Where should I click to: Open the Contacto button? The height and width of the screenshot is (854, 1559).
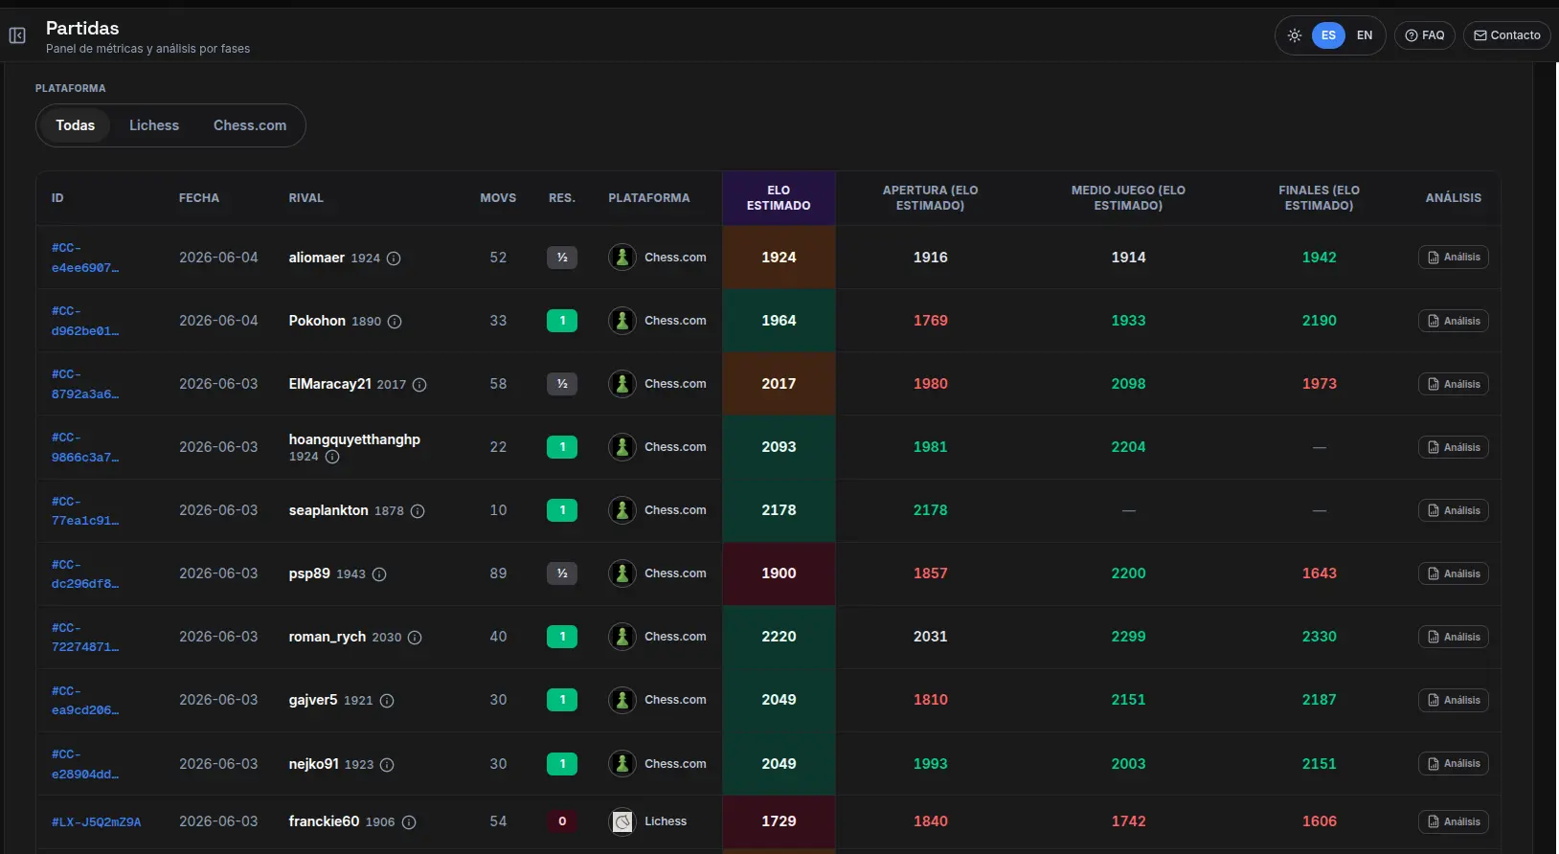(1507, 35)
